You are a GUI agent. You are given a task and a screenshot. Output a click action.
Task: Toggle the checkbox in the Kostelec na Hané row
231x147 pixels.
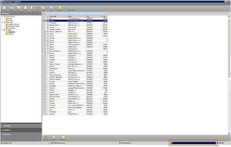click(48, 29)
